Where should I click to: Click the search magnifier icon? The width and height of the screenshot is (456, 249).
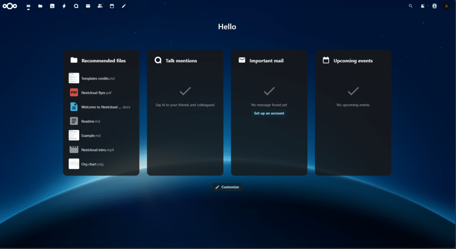tap(410, 6)
